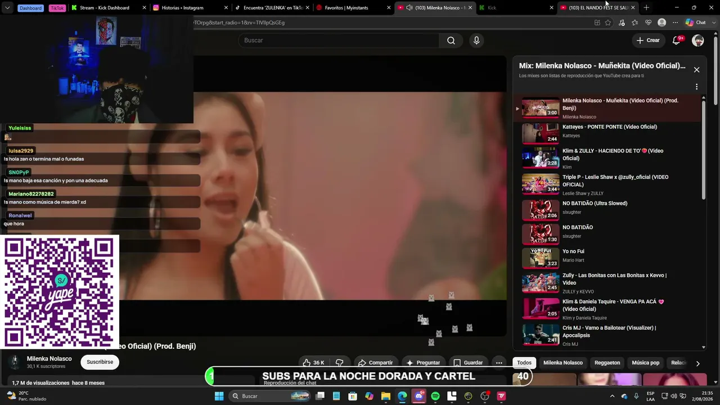Activate voice search microphone on YouTube

pos(476,40)
